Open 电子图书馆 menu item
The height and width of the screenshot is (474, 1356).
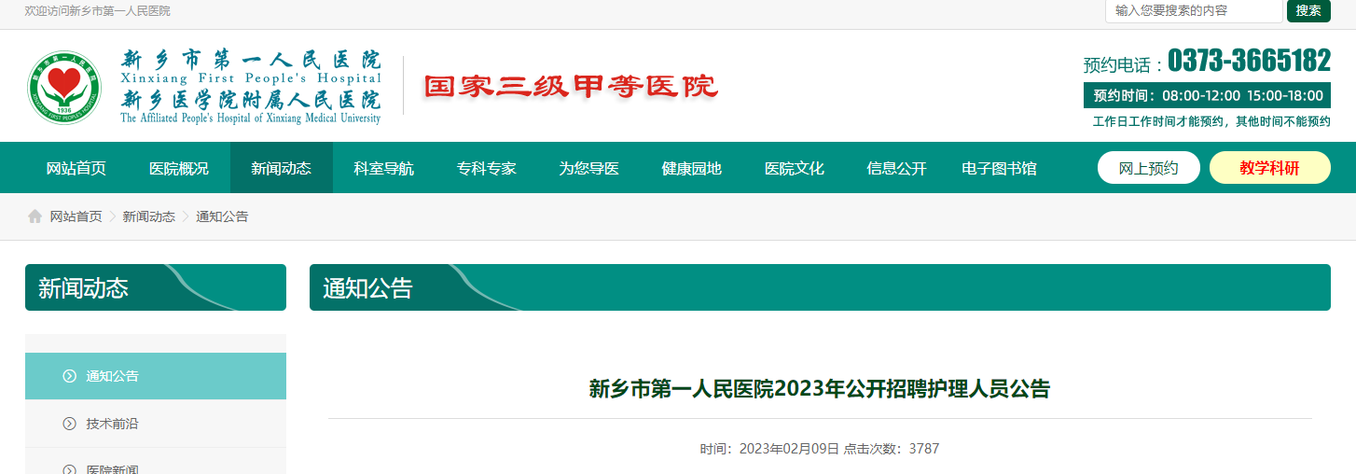(x=1000, y=168)
